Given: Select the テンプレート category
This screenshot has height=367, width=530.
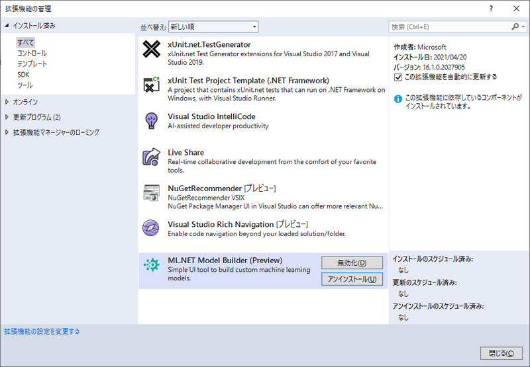Looking at the screenshot, I should coord(32,63).
